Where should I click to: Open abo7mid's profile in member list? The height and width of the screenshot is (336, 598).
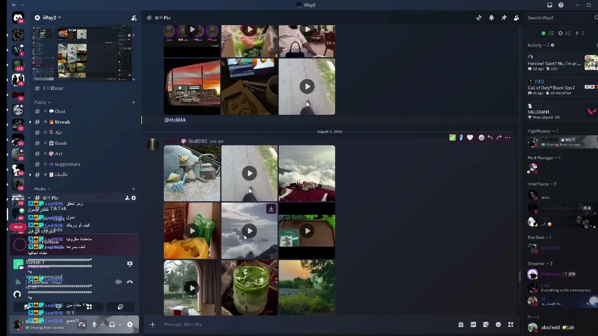(x=562, y=328)
